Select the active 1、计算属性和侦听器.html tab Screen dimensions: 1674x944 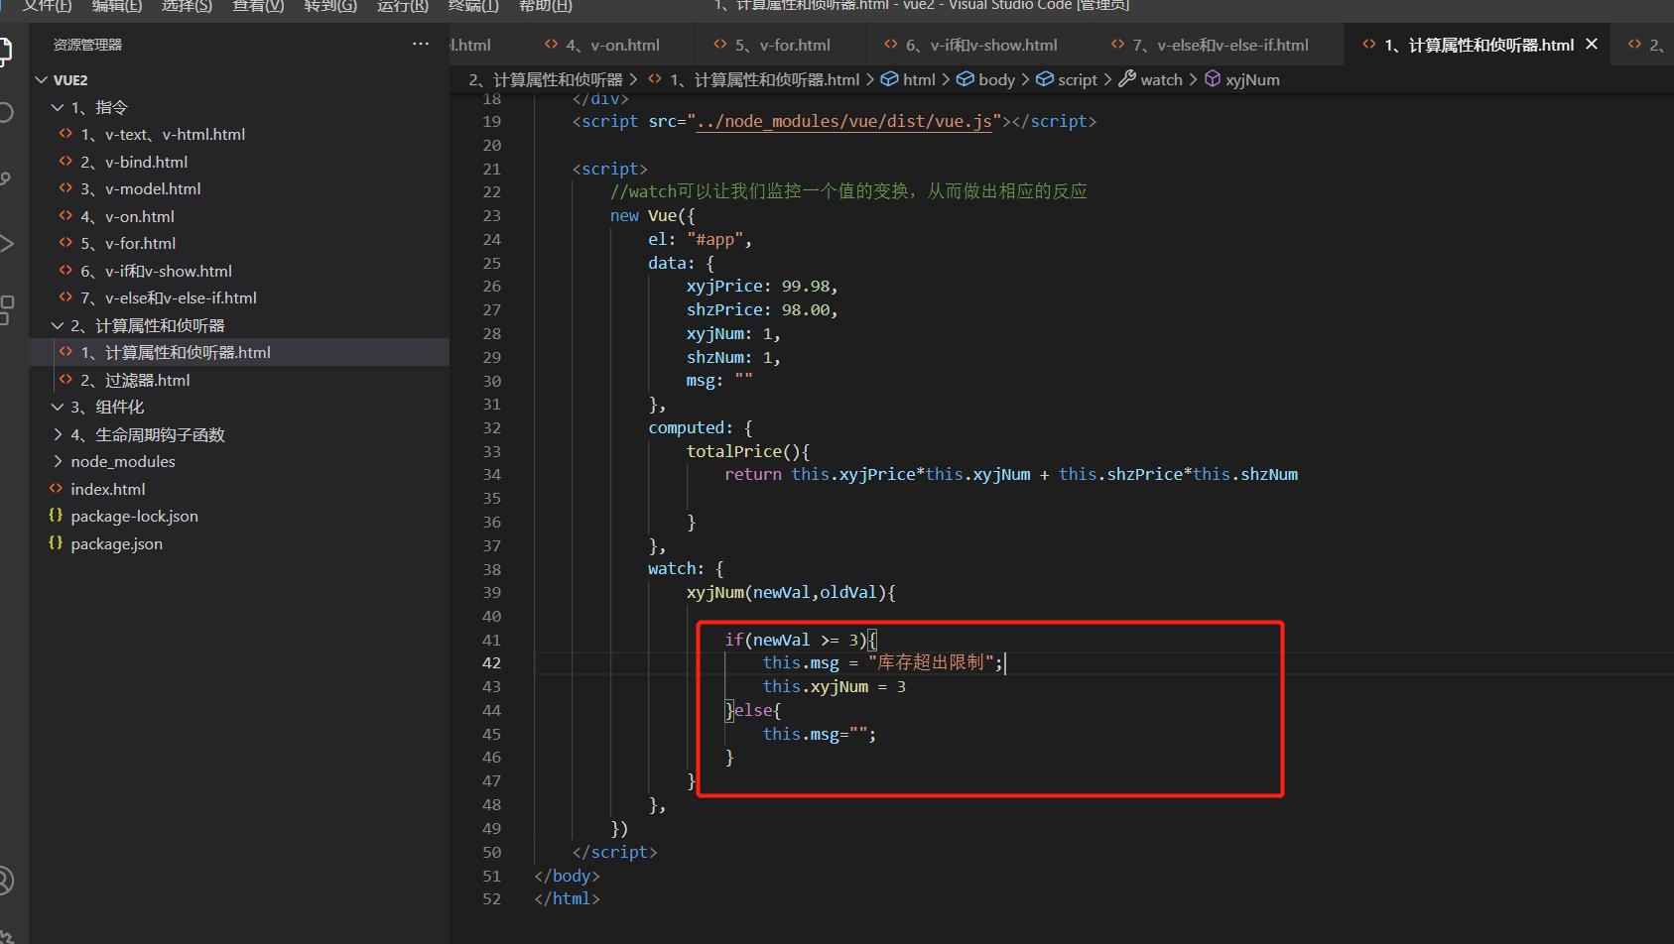[x=1479, y=45]
